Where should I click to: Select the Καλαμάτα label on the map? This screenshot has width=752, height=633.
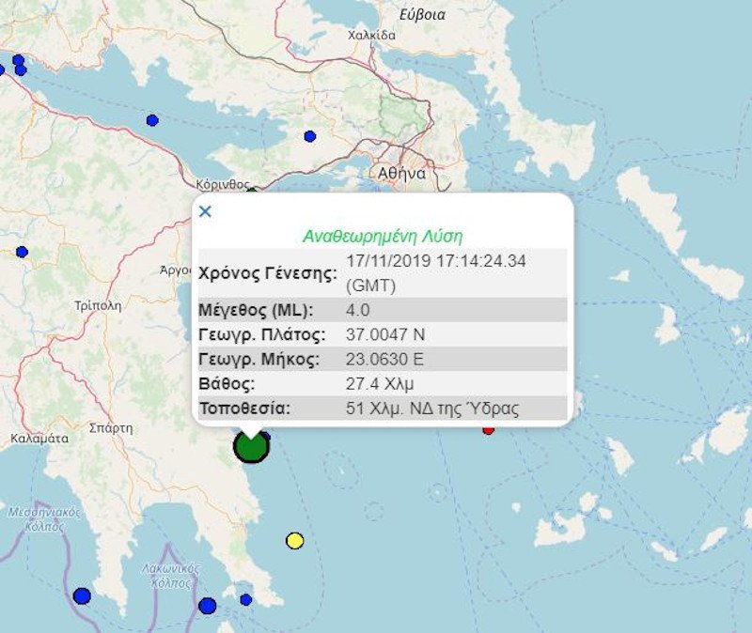click(x=39, y=440)
